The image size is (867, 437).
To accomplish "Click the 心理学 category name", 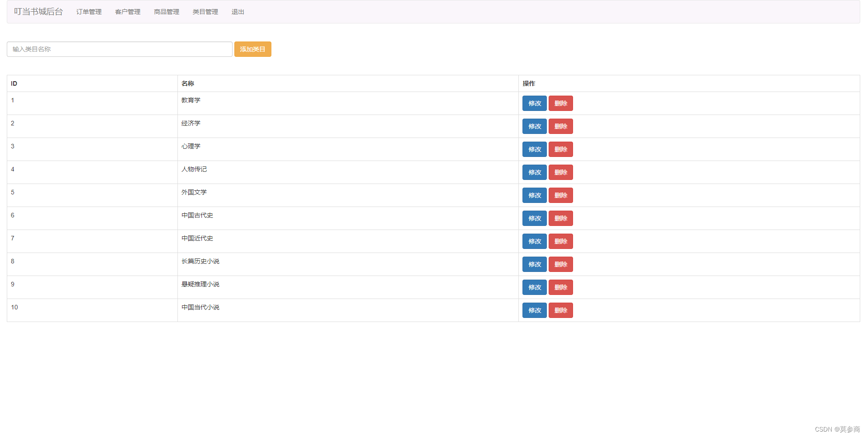I will pyautogui.click(x=191, y=146).
